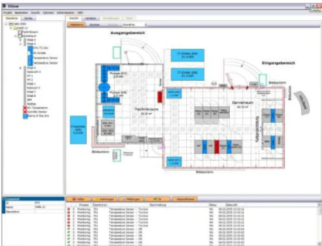The height and width of the screenshot is (246, 322).
Task: Click the Halle 12 folder icon
Action: [16, 28]
